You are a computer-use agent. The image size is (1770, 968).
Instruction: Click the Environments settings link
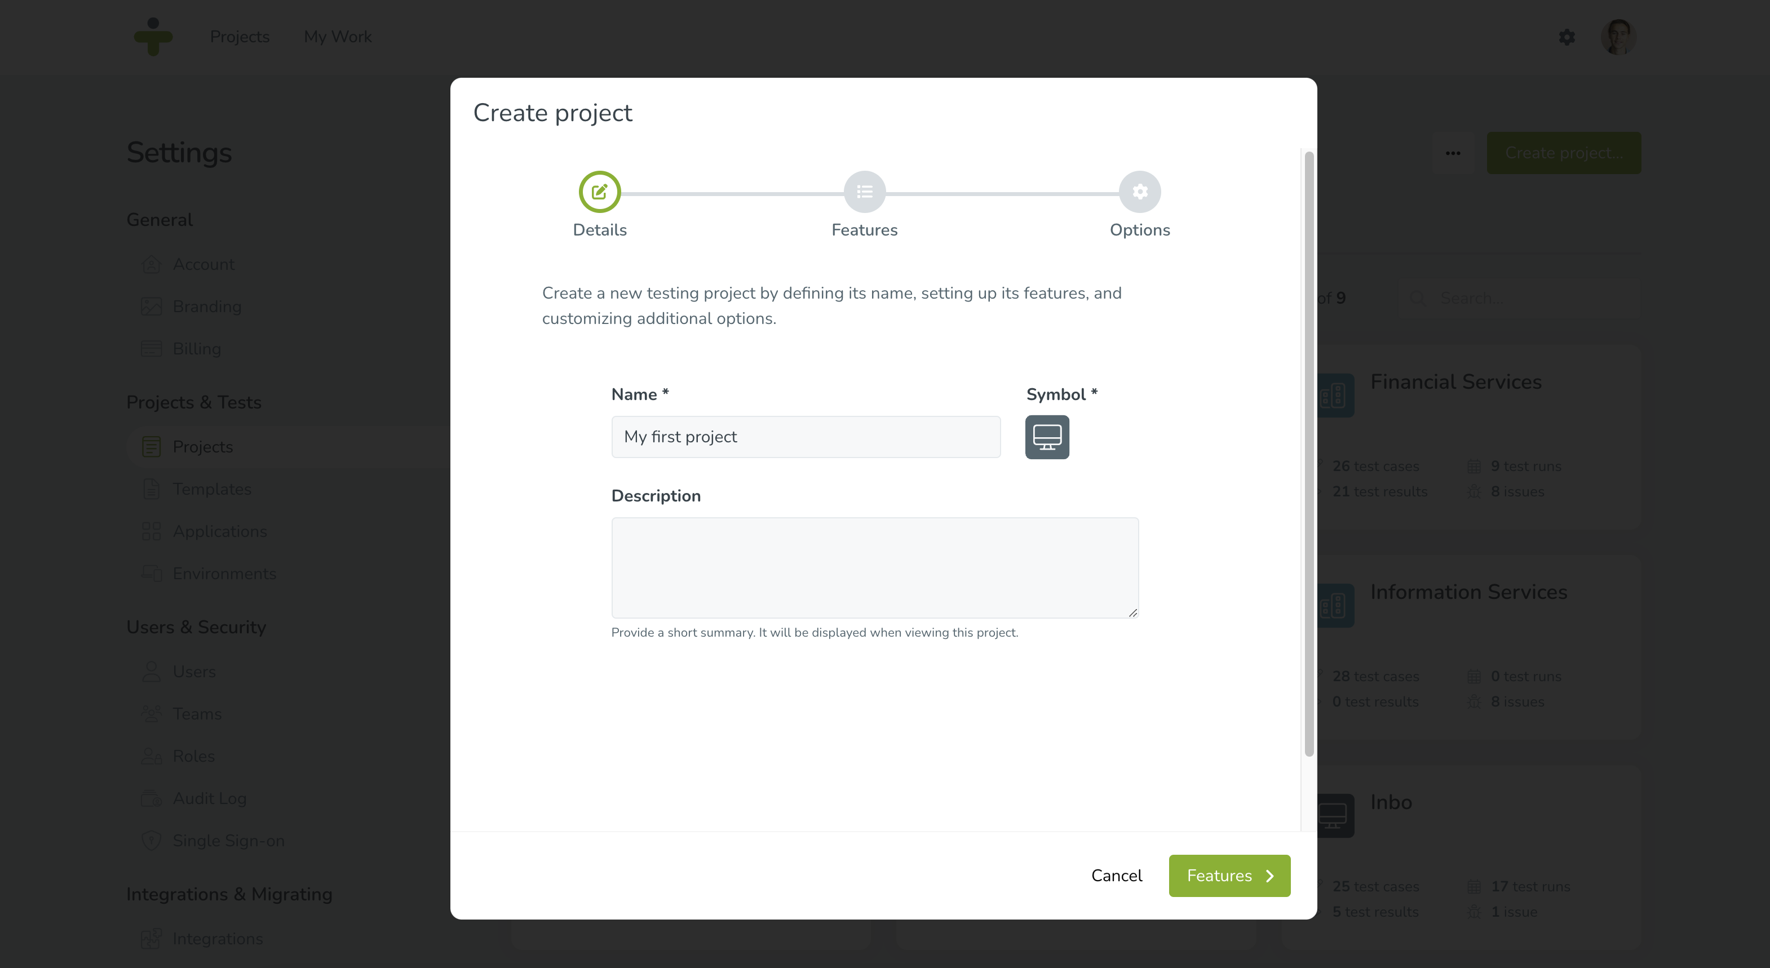coord(224,574)
